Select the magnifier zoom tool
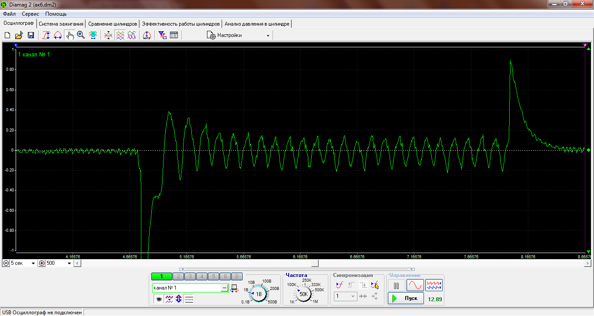The image size is (594, 316). tap(81, 35)
